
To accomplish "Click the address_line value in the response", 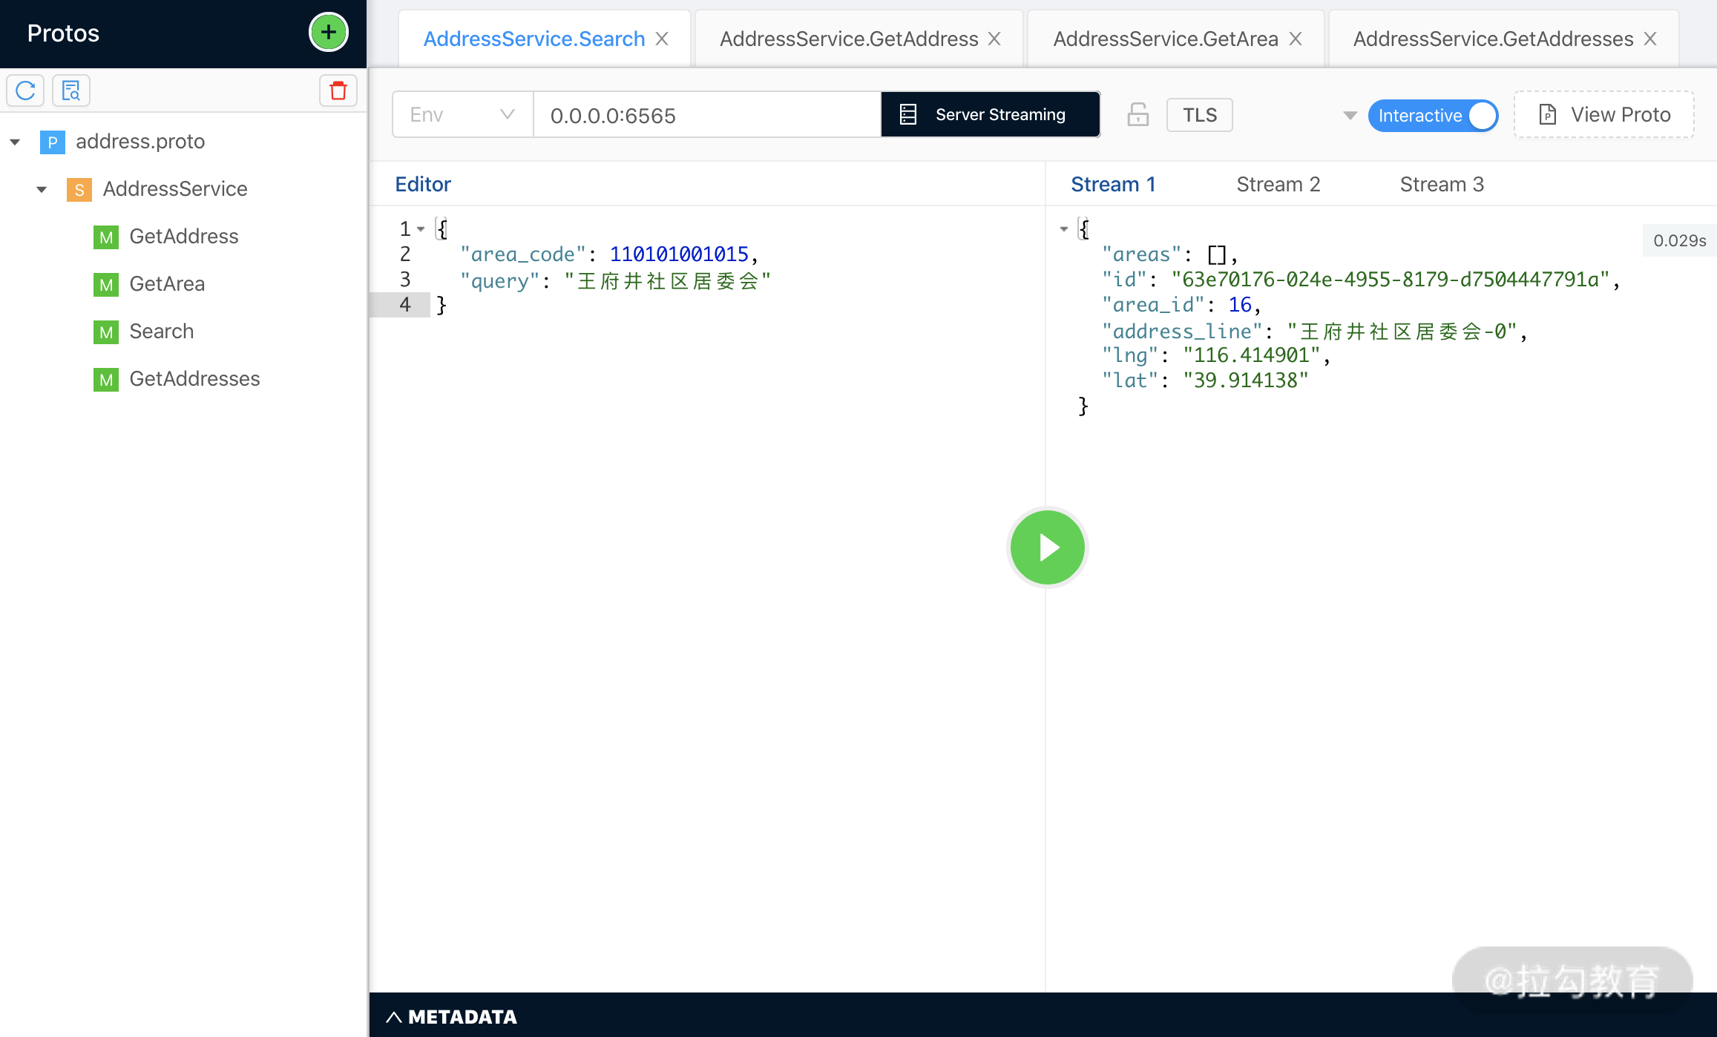I will [x=1402, y=332].
